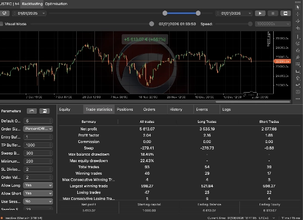Click the layout window icon button next to stop
The height and width of the screenshot is (220, 303).
[285, 13]
